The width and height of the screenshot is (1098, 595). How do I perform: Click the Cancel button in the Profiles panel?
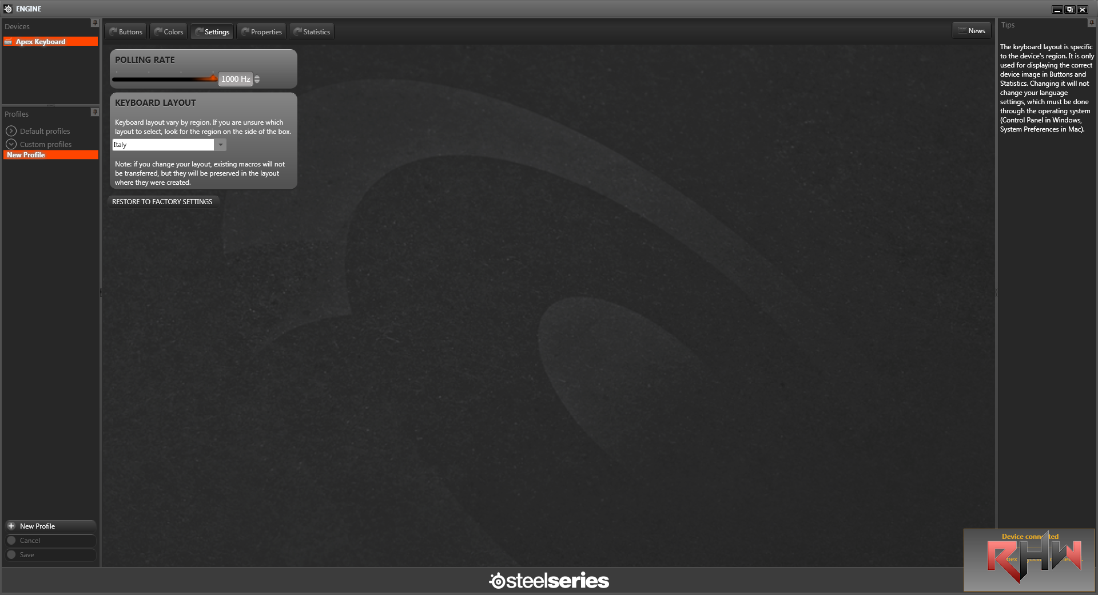[x=50, y=541]
